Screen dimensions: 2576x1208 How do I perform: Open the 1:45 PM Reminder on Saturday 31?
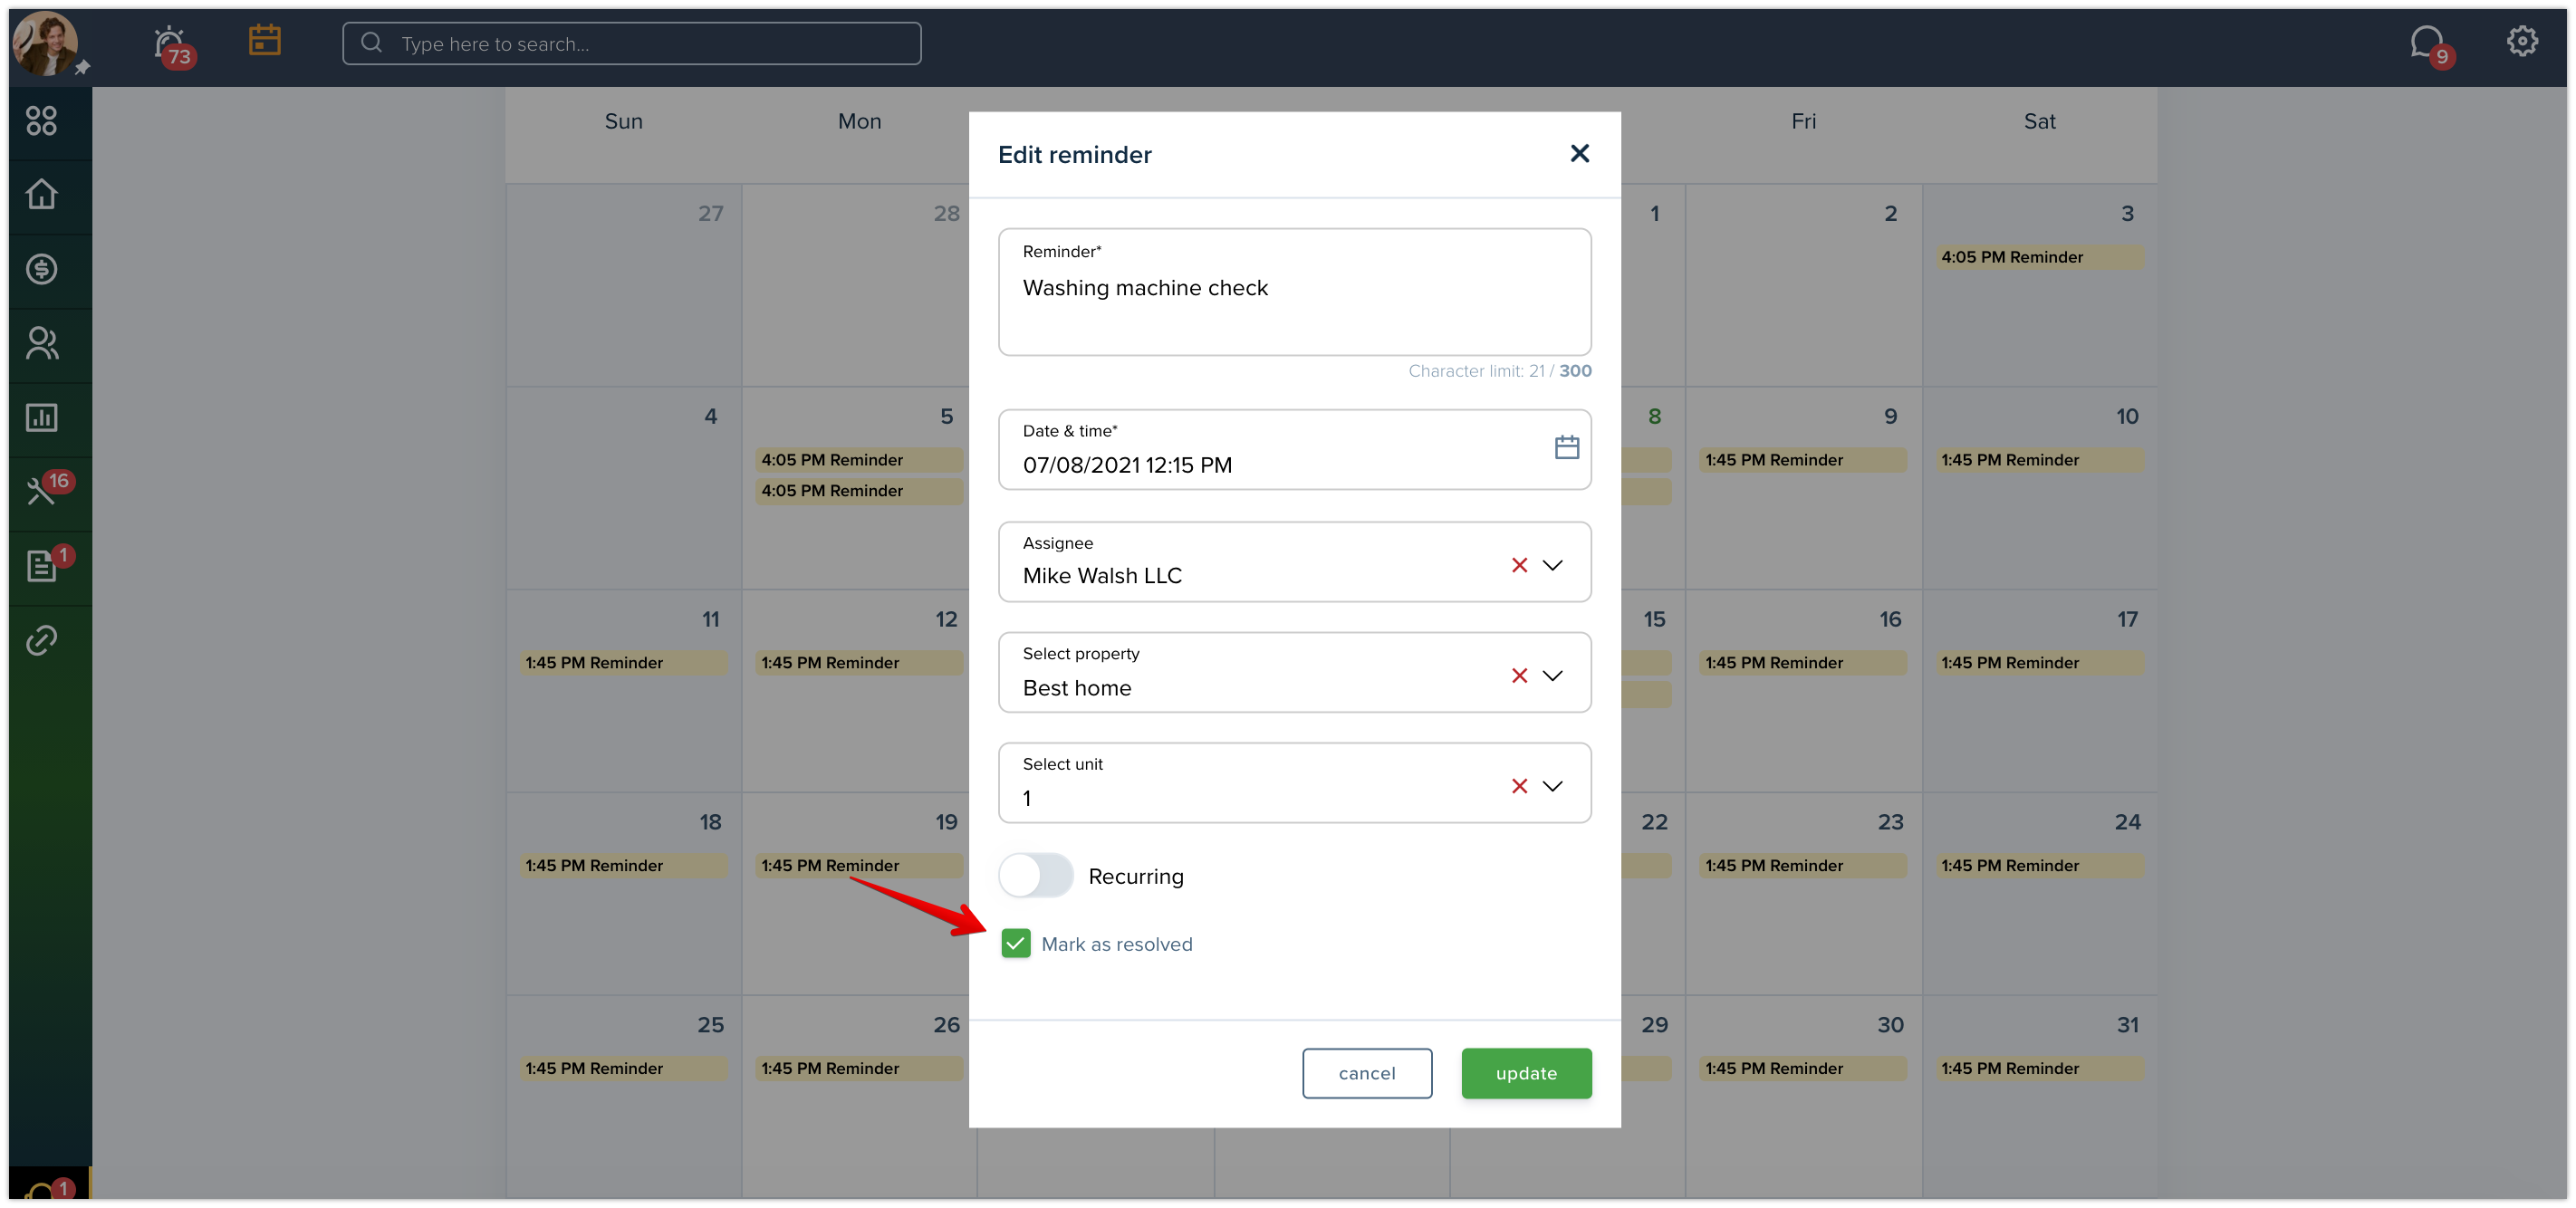2039,1068
